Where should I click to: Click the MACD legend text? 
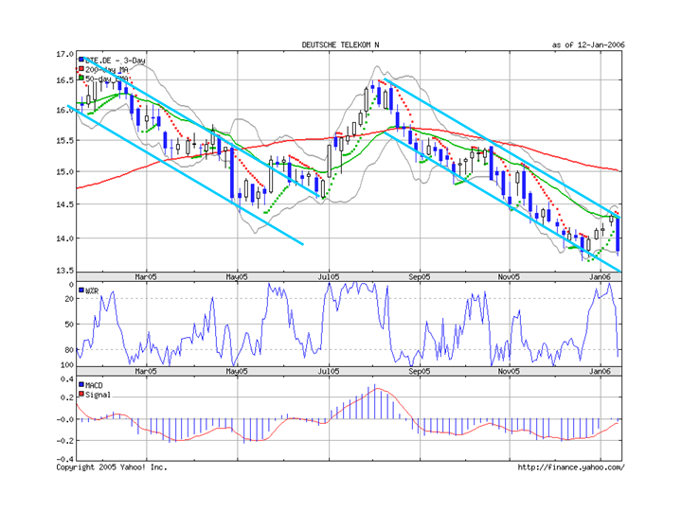[x=94, y=385]
